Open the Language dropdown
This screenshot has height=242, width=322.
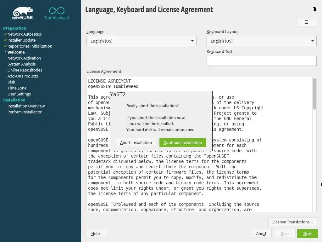click(x=141, y=41)
